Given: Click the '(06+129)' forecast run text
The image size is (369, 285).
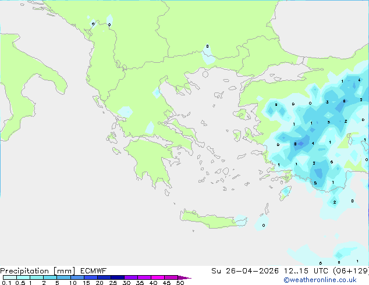Looking at the screenshot, I should pos(351,271).
